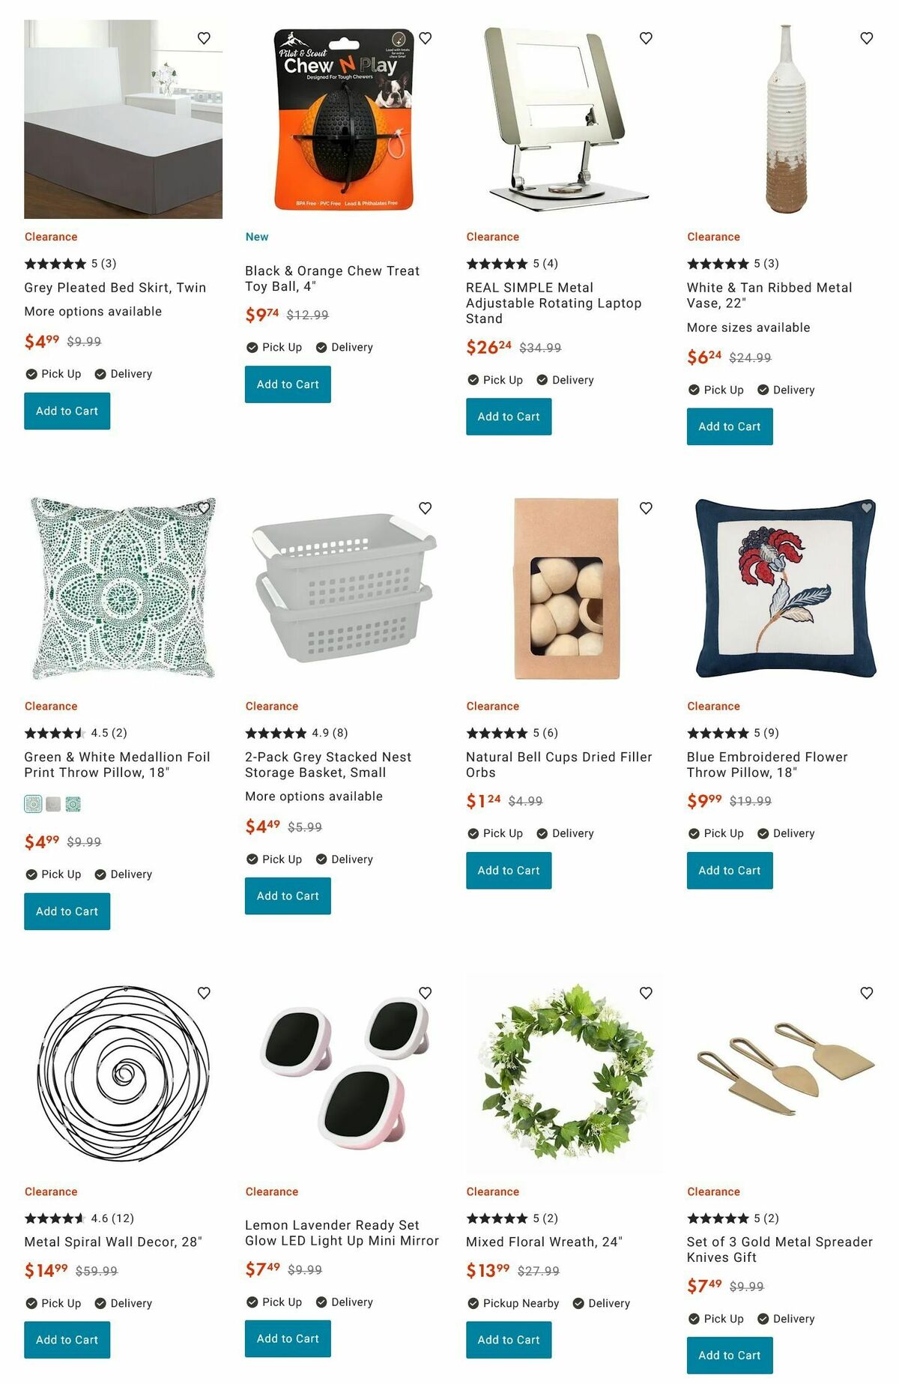
Task: Save REAL SIMPLE Laptop Stand to wishlist
Action: coord(646,38)
